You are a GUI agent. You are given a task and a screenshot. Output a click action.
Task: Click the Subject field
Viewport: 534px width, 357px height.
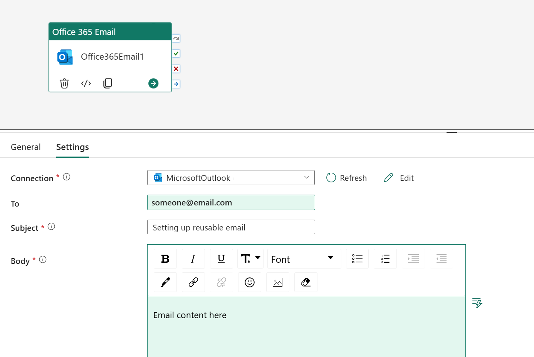[231, 227]
